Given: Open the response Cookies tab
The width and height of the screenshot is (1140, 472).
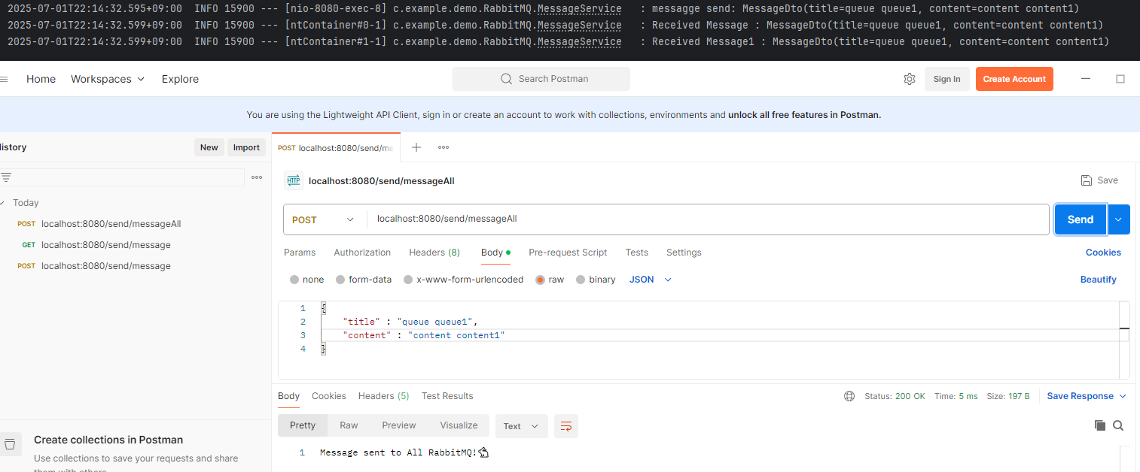Looking at the screenshot, I should (329, 396).
